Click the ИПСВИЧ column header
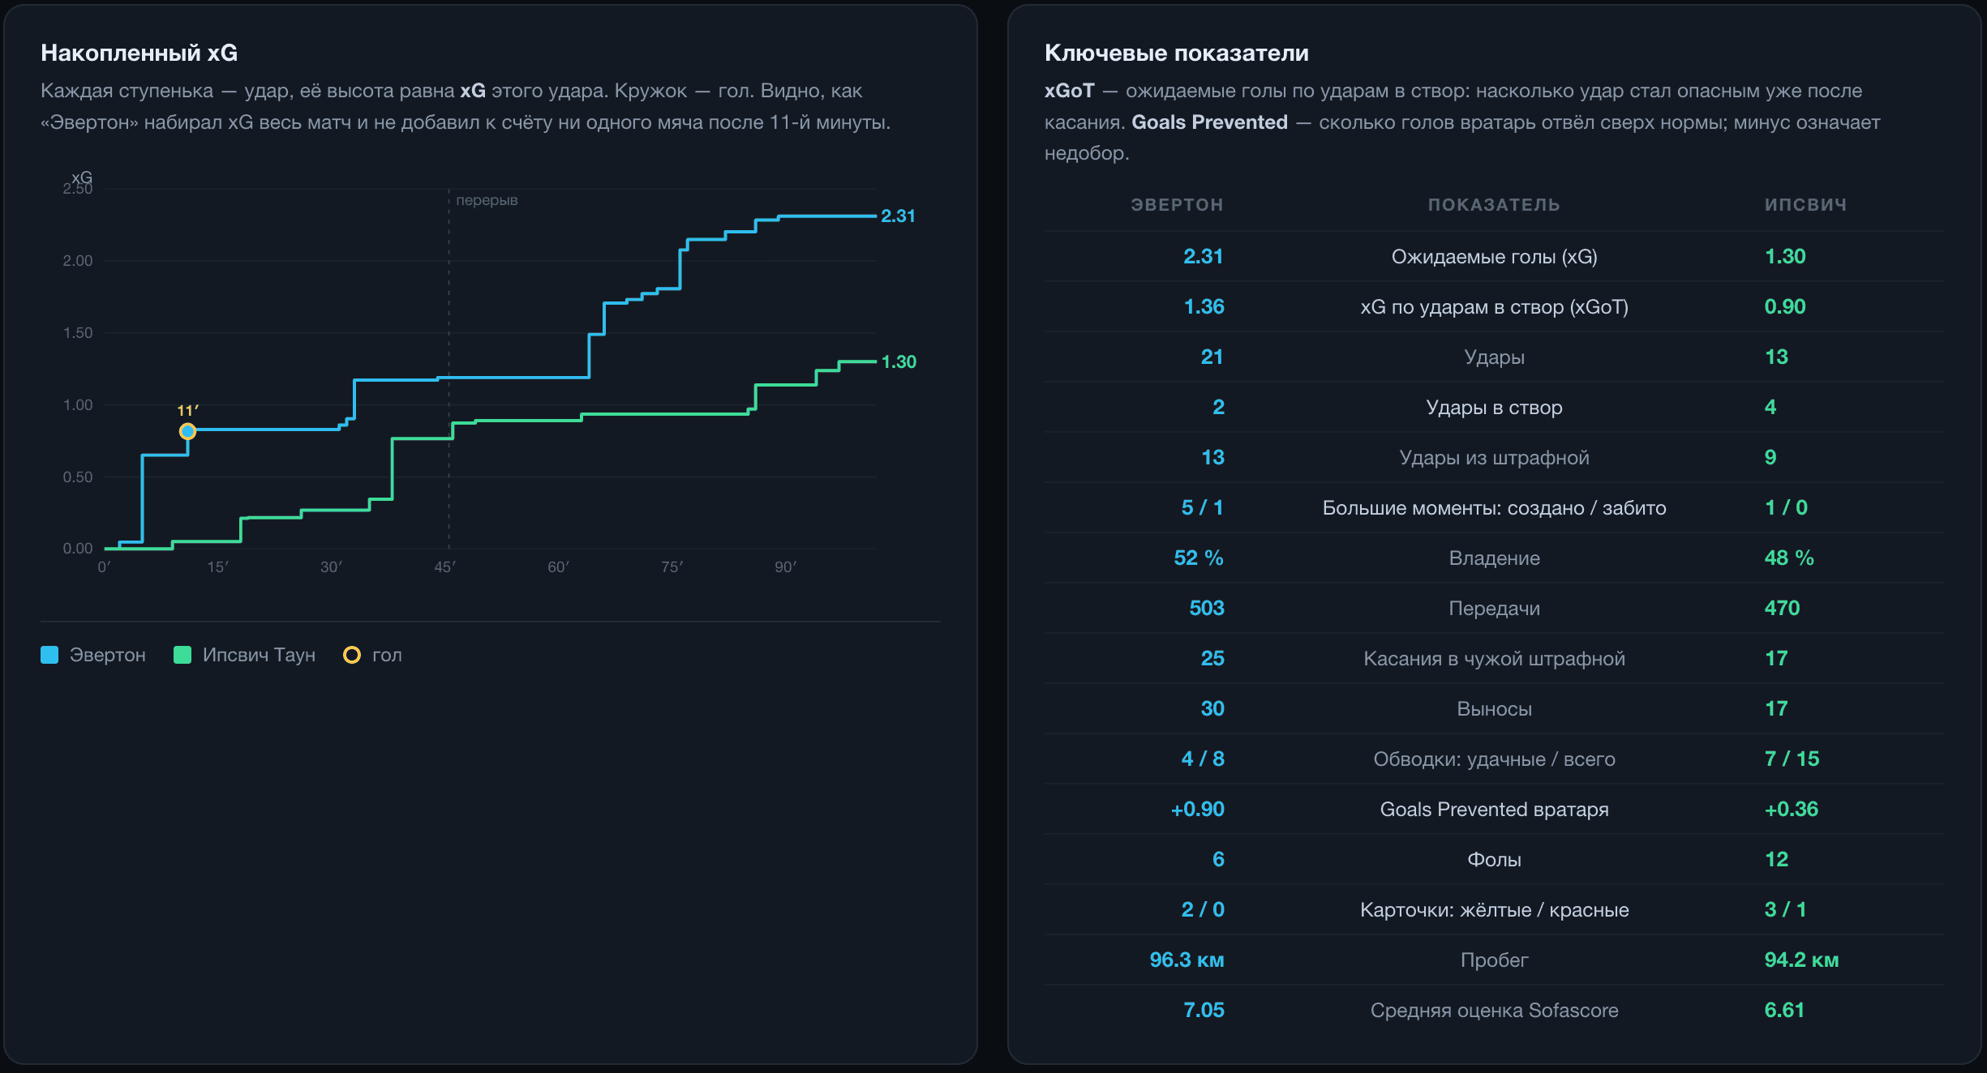 1805,205
